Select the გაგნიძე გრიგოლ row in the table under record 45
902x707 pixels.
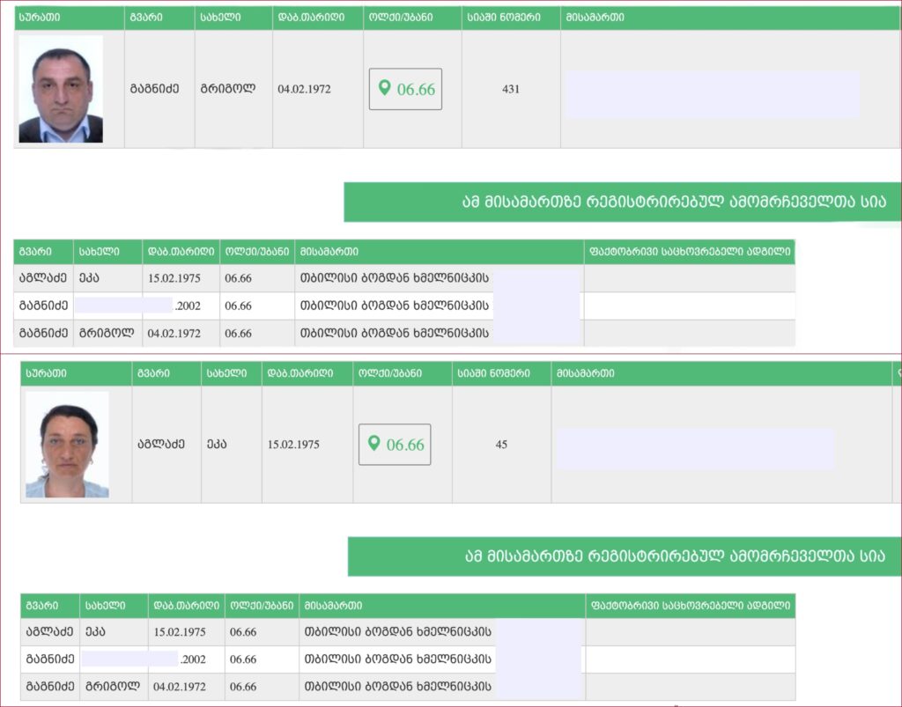click(408, 686)
